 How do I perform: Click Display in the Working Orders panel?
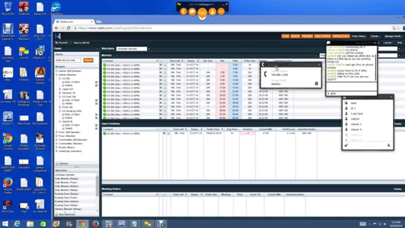pos(398,189)
